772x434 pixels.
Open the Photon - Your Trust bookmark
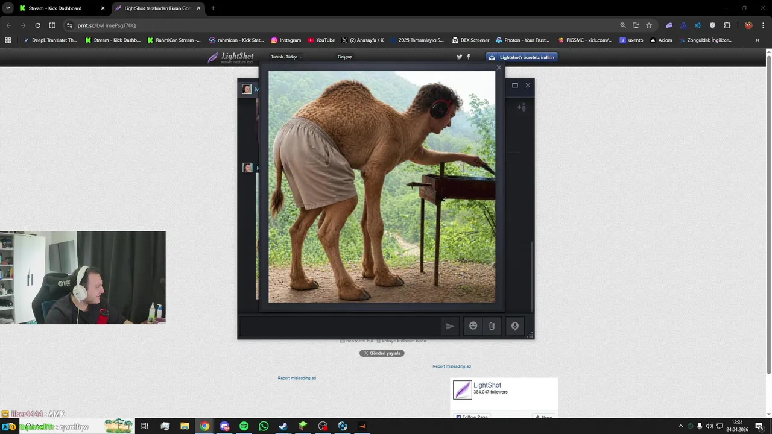coord(522,40)
